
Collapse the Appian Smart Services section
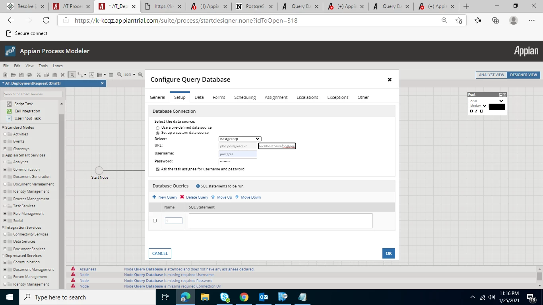coord(3,155)
